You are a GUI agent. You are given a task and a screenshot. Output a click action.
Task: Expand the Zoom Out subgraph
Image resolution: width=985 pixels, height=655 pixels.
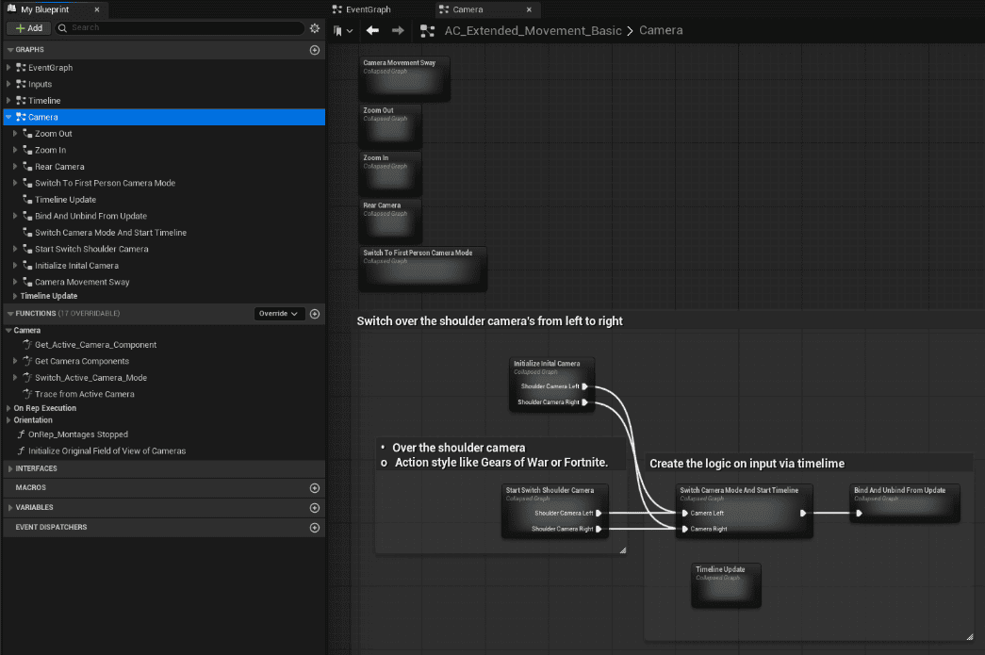click(x=15, y=134)
